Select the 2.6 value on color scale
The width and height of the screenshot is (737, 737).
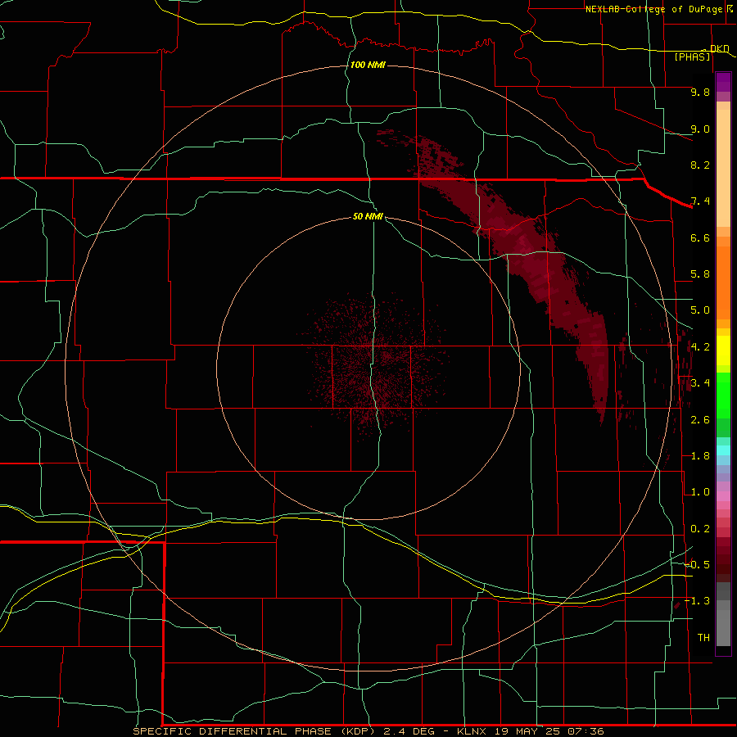coord(700,420)
